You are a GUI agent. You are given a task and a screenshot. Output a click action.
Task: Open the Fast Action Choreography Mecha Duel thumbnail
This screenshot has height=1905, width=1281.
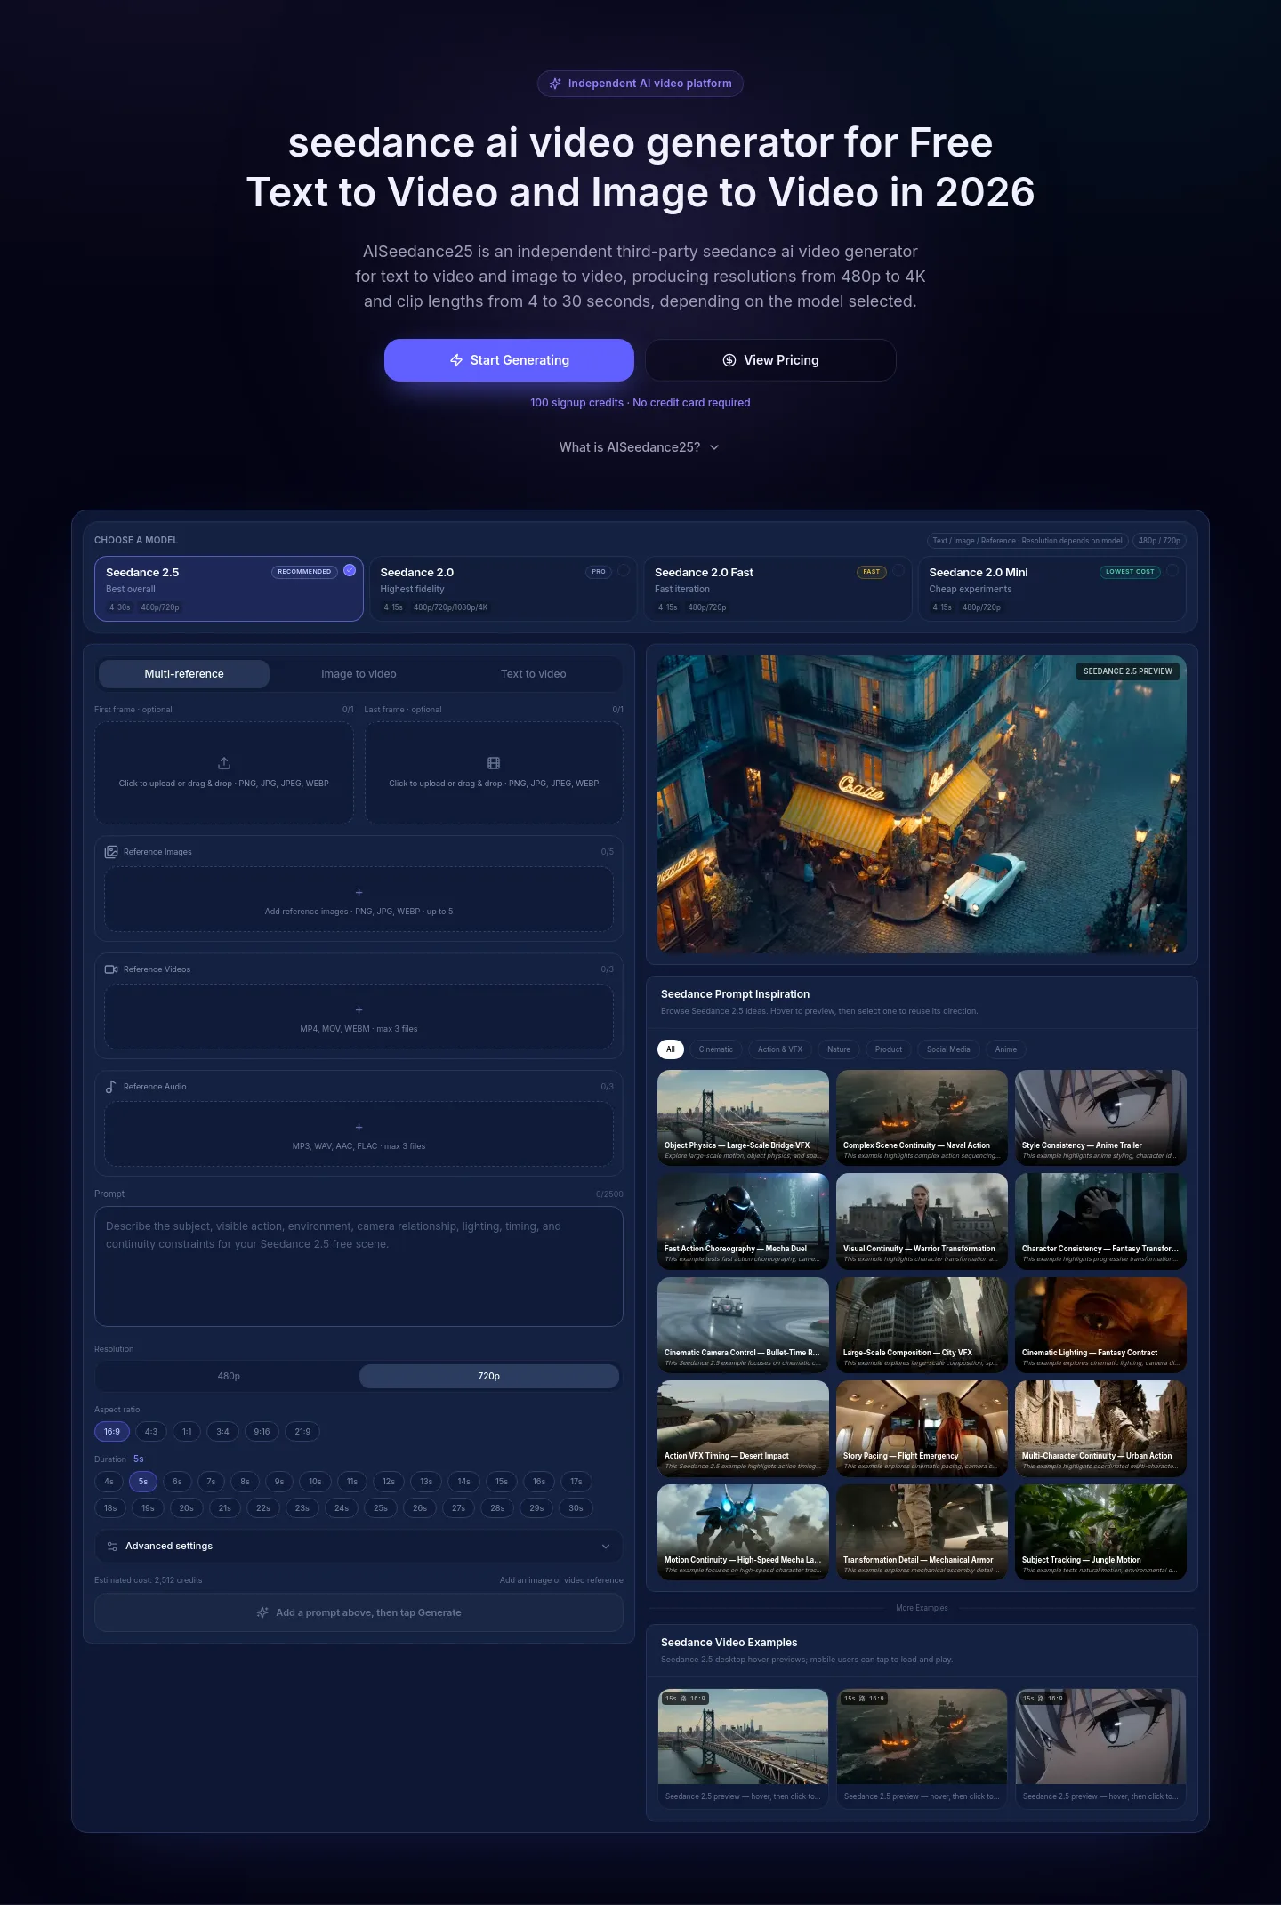743,1221
